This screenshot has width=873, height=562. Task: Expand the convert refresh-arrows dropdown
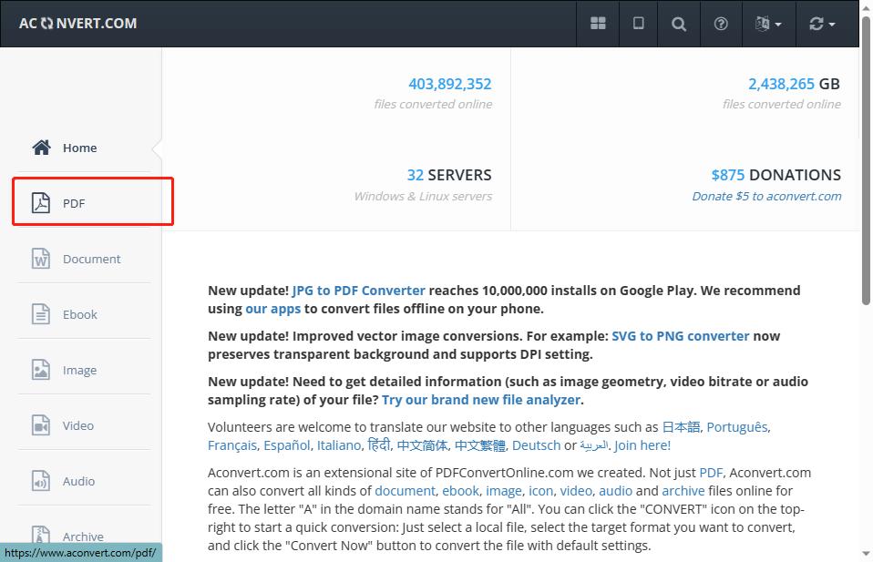[x=822, y=24]
